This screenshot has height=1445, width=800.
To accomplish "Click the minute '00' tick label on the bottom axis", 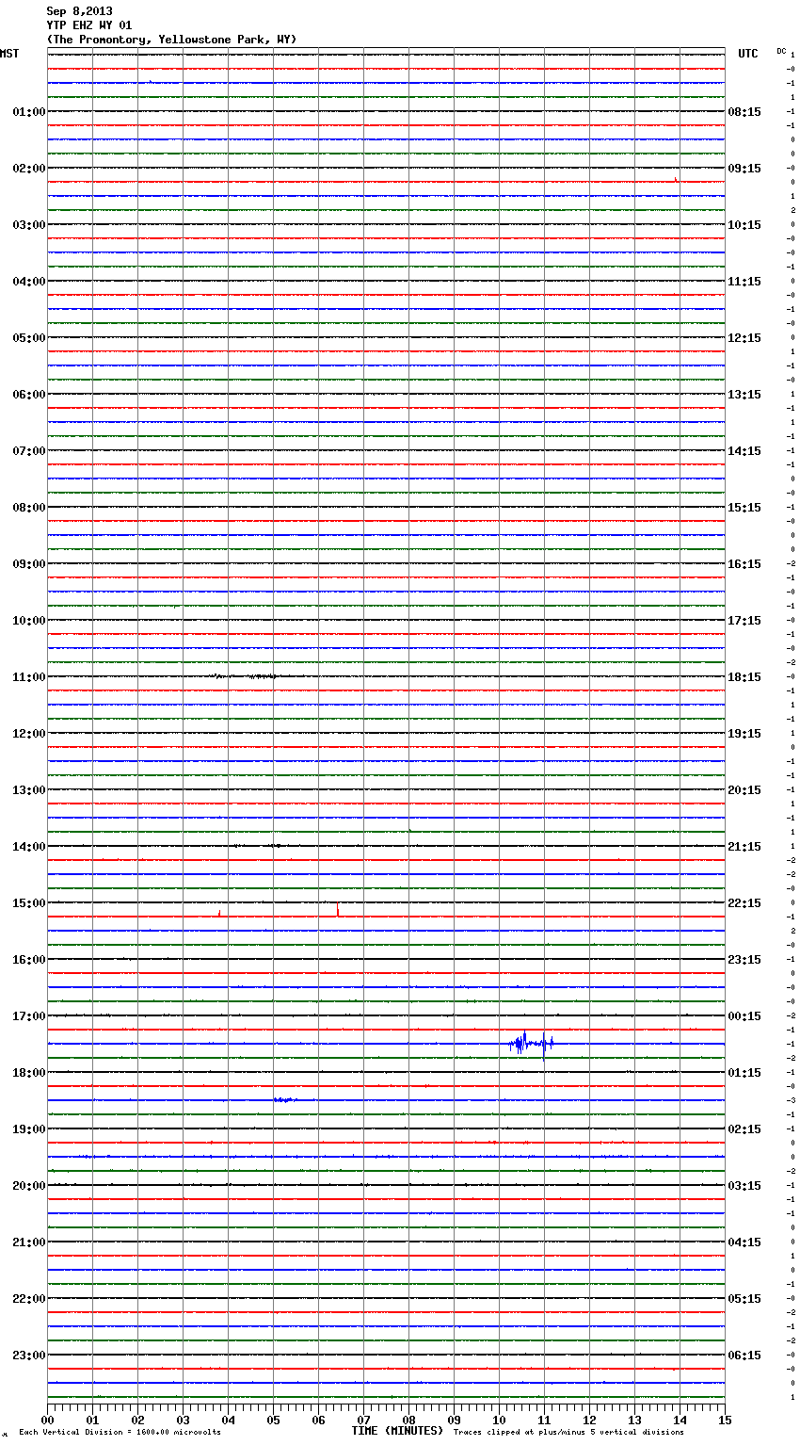I will (x=47, y=1420).
